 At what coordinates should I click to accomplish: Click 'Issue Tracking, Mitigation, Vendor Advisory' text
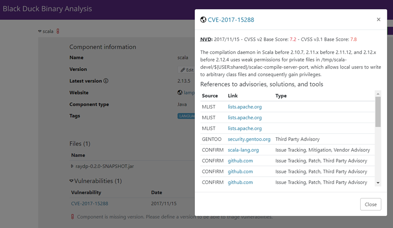(x=323, y=150)
